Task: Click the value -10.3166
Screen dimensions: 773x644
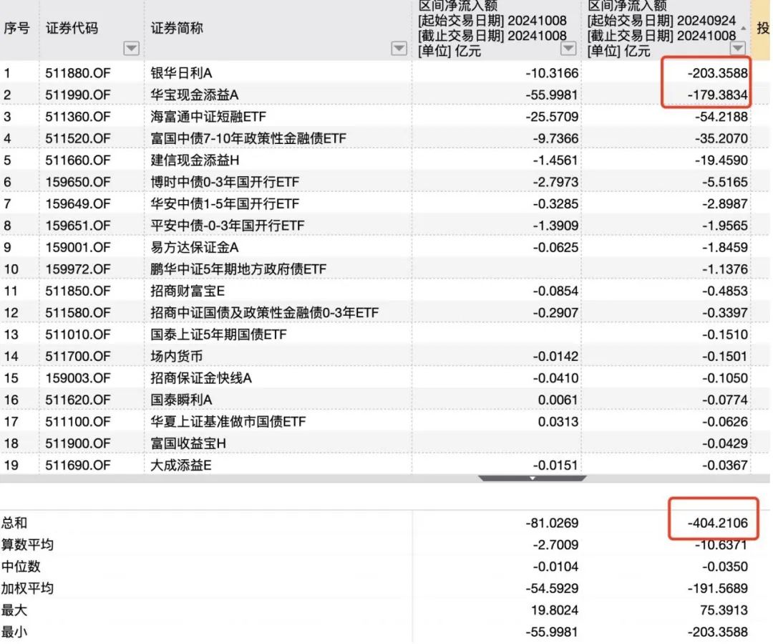Action: pos(552,73)
